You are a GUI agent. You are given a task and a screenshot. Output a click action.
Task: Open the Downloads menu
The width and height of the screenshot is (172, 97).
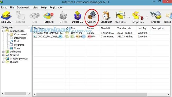pos(23,8)
